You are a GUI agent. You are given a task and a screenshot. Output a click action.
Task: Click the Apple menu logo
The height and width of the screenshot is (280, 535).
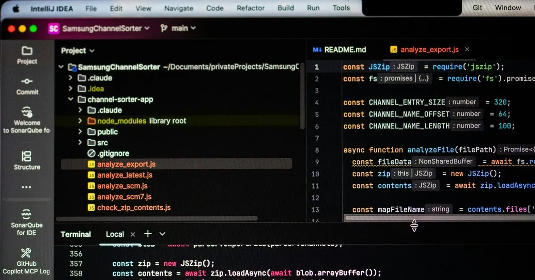pyautogui.click(x=16, y=8)
